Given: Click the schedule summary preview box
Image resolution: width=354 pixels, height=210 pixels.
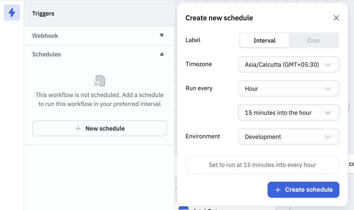Looking at the screenshot, I should (262, 165).
